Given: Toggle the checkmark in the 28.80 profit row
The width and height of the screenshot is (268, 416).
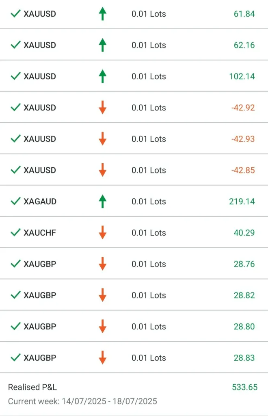Looking at the screenshot, I should (15, 327).
